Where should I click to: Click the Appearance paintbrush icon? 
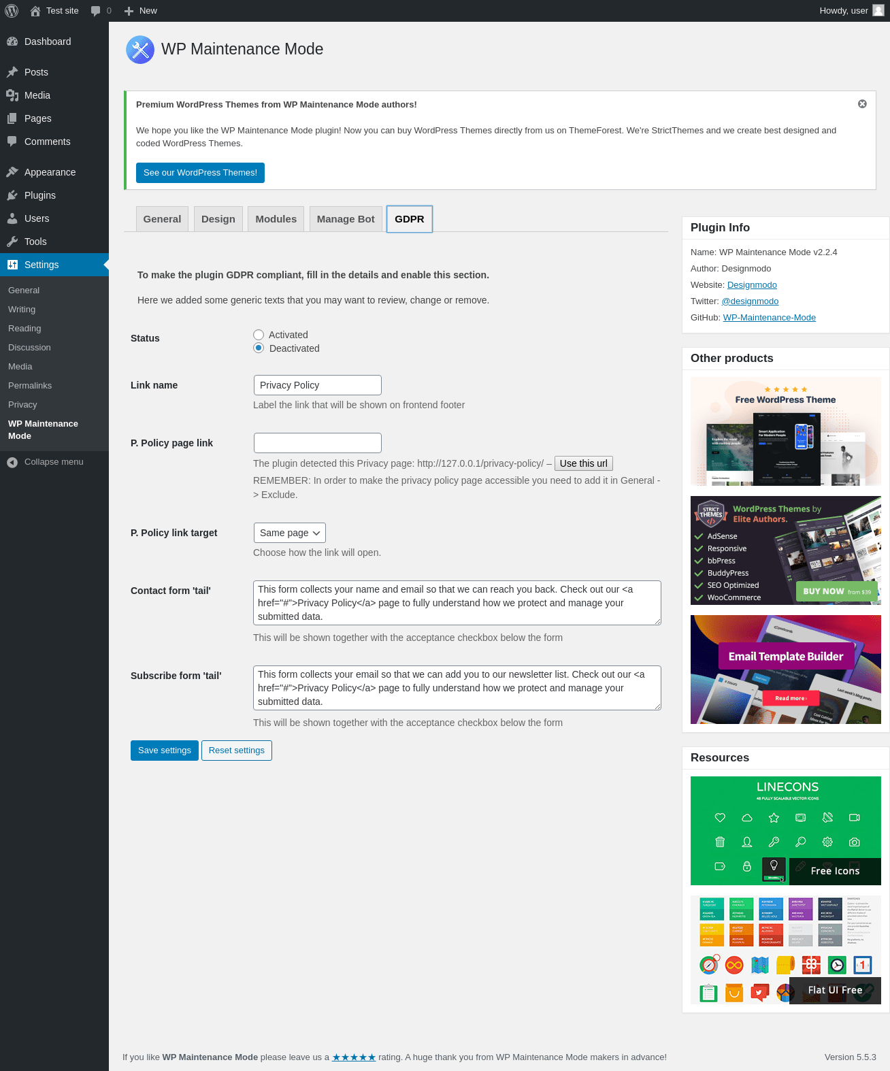[12, 172]
